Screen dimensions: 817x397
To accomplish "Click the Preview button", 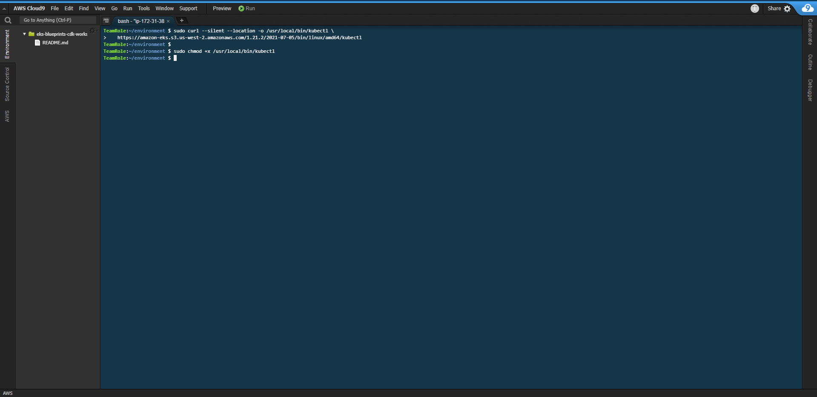I will pos(222,9).
